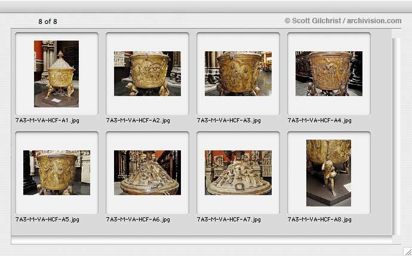Click the '8 of 8' counter text
This screenshot has height=256, width=412.
coord(48,21)
